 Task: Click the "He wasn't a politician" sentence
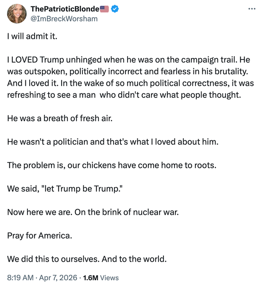pos(51,142)
